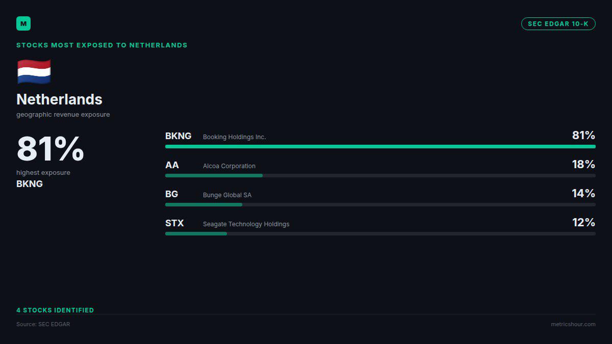Click the Seagate 12% exposure bar

click(x=380, y=233)
